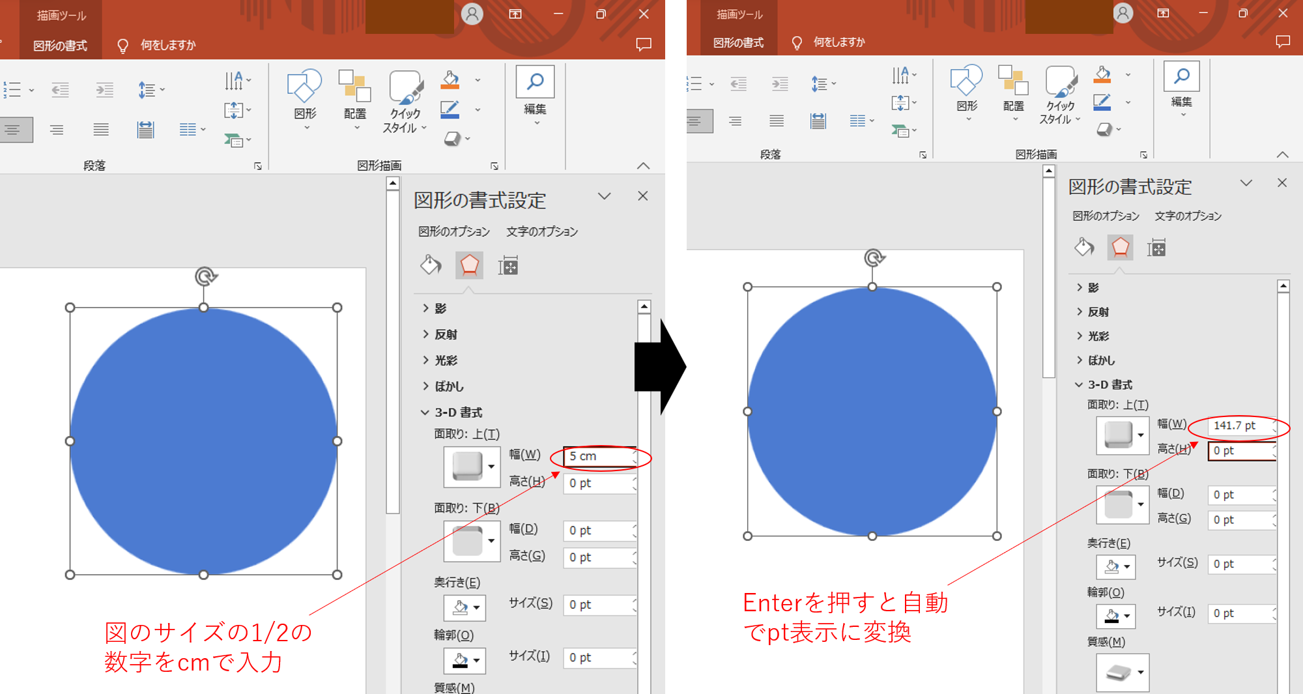Select the bevel top preset thumbnail

[x=466, y=467]
